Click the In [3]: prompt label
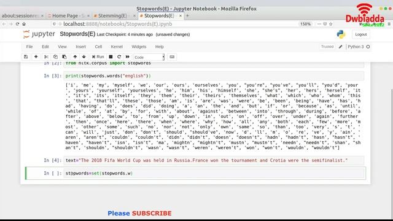 click(x=53, y=76)
